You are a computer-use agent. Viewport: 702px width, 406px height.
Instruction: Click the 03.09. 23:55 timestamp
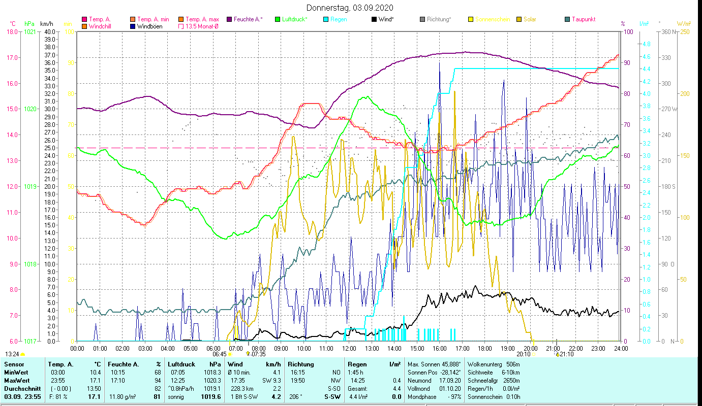(22, 397)
